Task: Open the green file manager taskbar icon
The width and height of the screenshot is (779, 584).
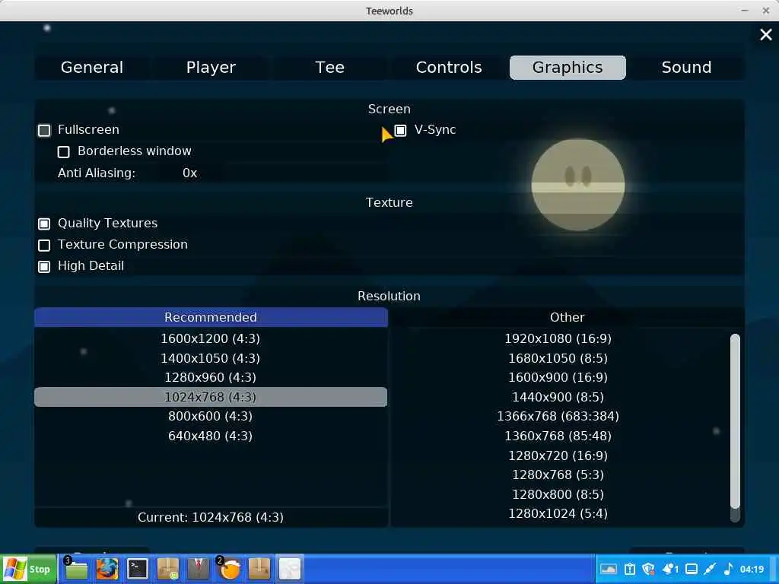Action: (x=76, y=569)
